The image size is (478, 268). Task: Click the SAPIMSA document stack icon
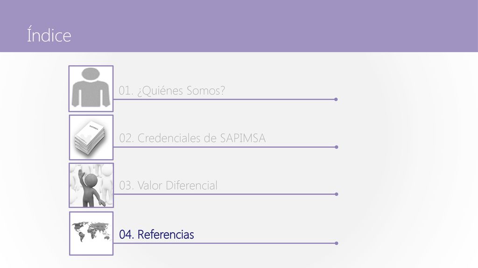pos(91,137)
